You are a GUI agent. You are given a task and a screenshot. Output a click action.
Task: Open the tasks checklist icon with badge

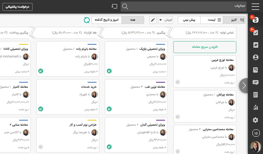pyautogui.click(x=255, y=32)
